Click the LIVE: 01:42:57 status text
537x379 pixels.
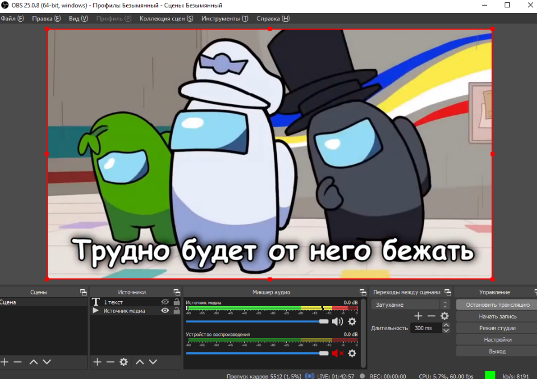coord(336,376)
